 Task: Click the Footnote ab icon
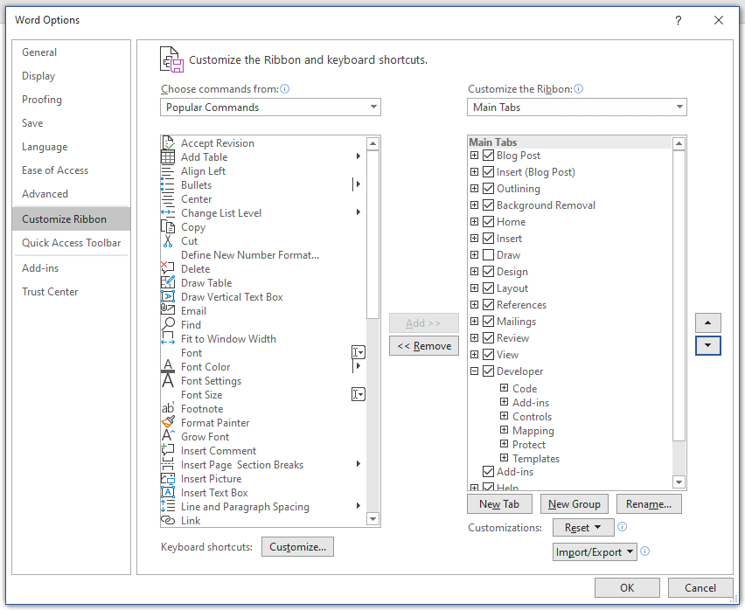(x=168, y=409)
